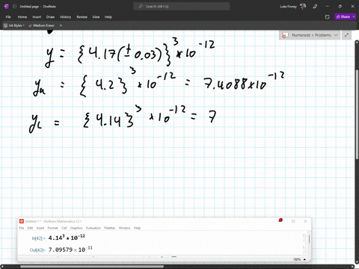Open the sticky notes feed icon
The width and height of the screenshot is (359, 269).
pos(328,17)
